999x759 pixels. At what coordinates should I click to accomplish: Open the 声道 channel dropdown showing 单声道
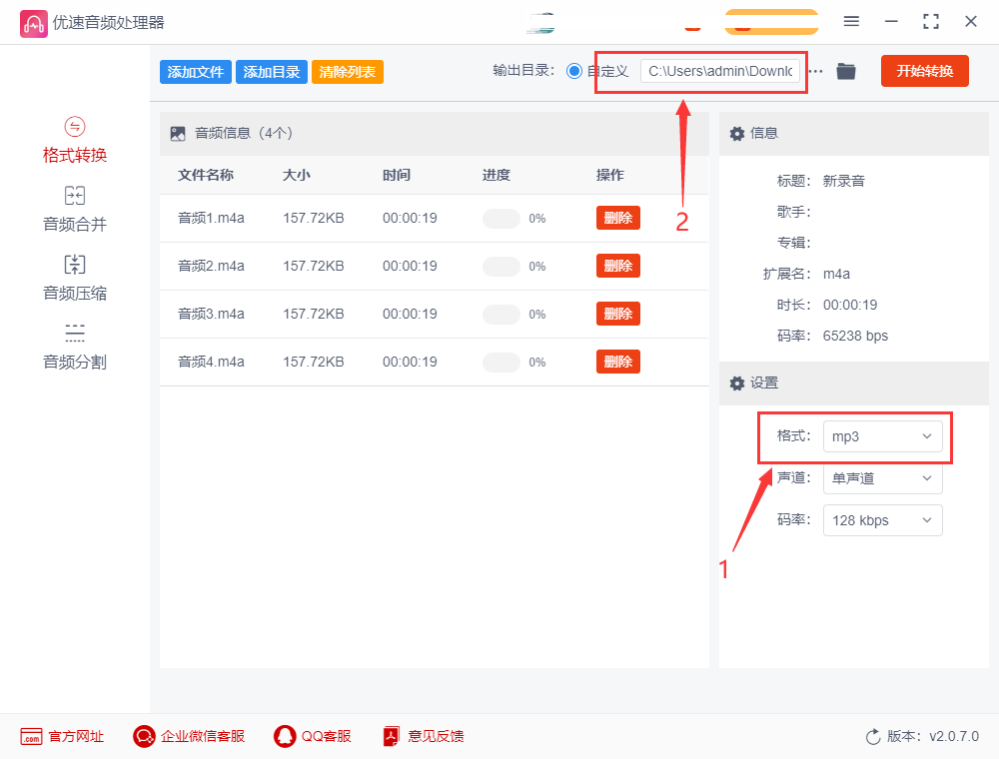click(883, 478)
